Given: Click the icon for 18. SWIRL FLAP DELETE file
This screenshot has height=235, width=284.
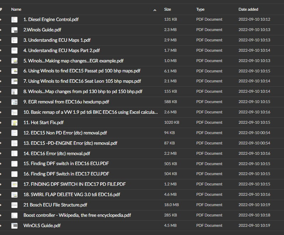Looking at the screenshot, I should tap(14, 195).
